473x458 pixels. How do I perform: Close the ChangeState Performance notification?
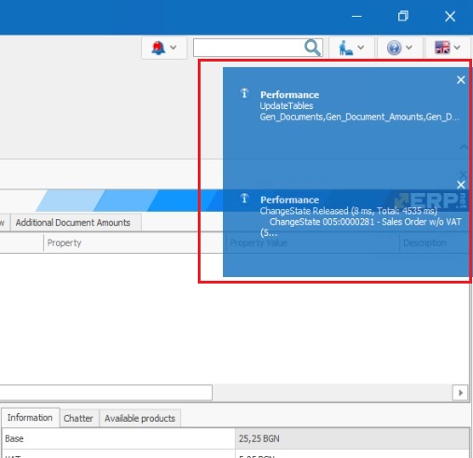461,185
